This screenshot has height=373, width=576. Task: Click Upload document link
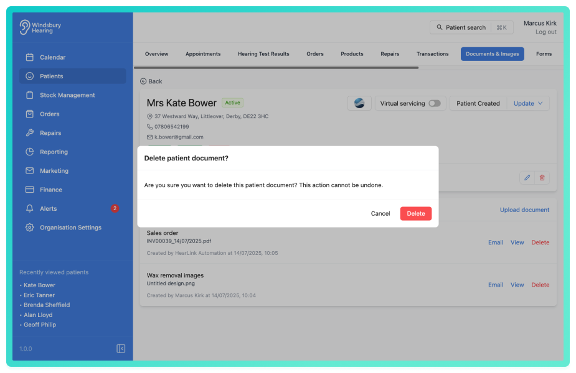tap(524, 210)
